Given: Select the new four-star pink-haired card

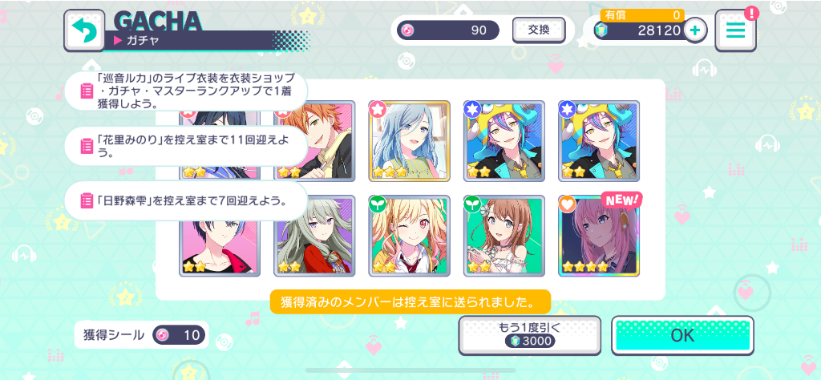Looking at the screenshot, I should pyautogui.click(x=599, y=236).
